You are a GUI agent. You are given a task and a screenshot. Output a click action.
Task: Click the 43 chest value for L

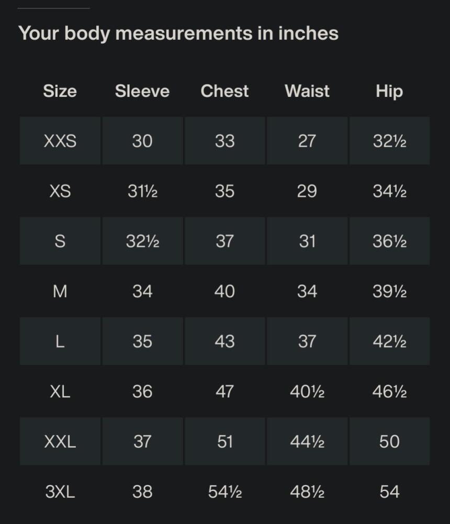point(224,341)
